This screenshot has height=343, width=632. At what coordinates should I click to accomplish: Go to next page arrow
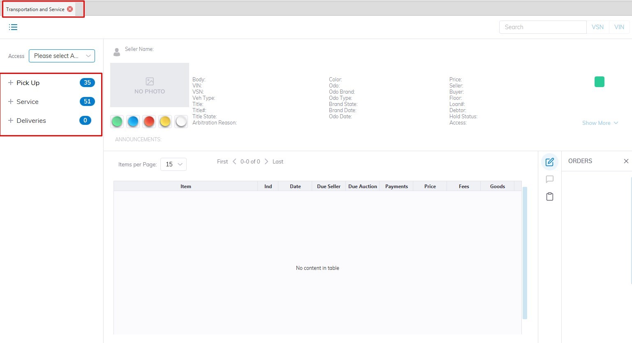[x=266, y=161]
